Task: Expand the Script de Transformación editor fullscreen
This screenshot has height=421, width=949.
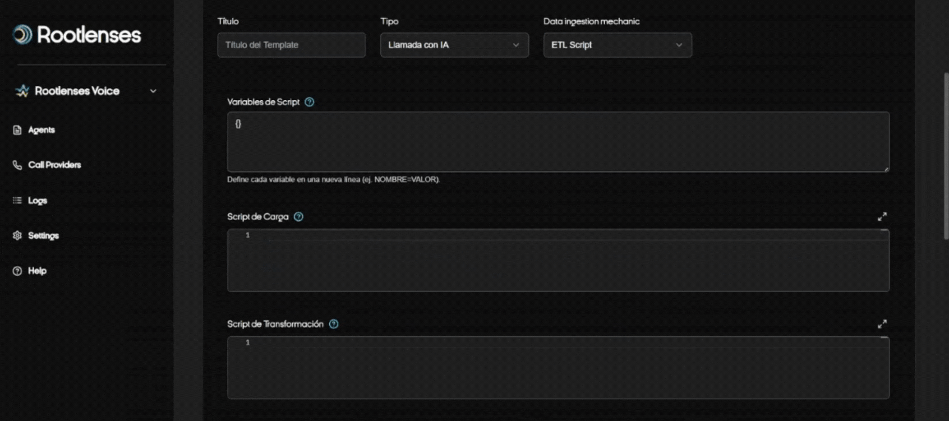Action: pyautogui.click(x=882, y=324)
